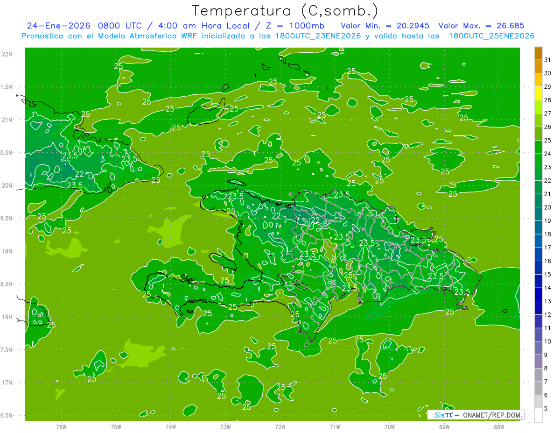
Task: Click the '25' colorbar scale label
Action: 547,140
